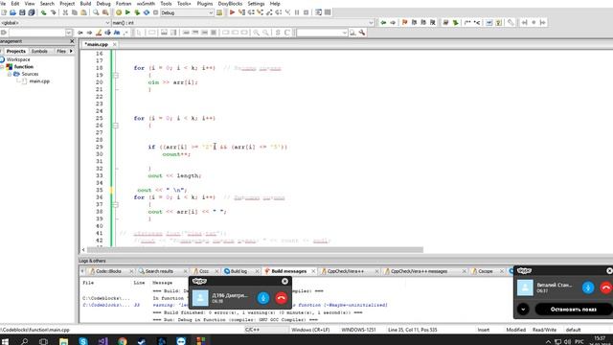This screenshot has width=613, height=345.
Task: Mute microphone in the Дмитрий Skype call
Action: coord(263,298)
